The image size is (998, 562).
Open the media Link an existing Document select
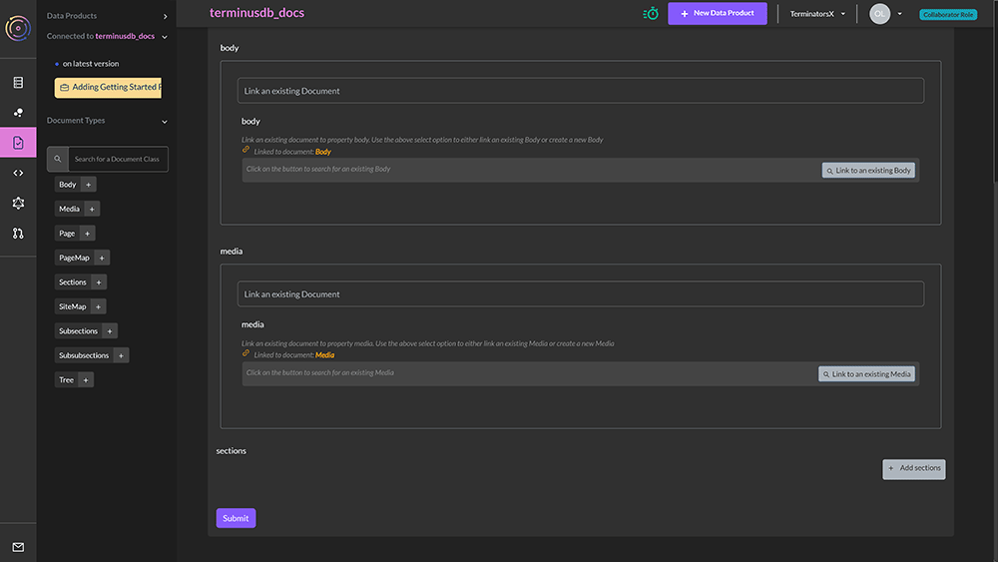click(581, 294)
